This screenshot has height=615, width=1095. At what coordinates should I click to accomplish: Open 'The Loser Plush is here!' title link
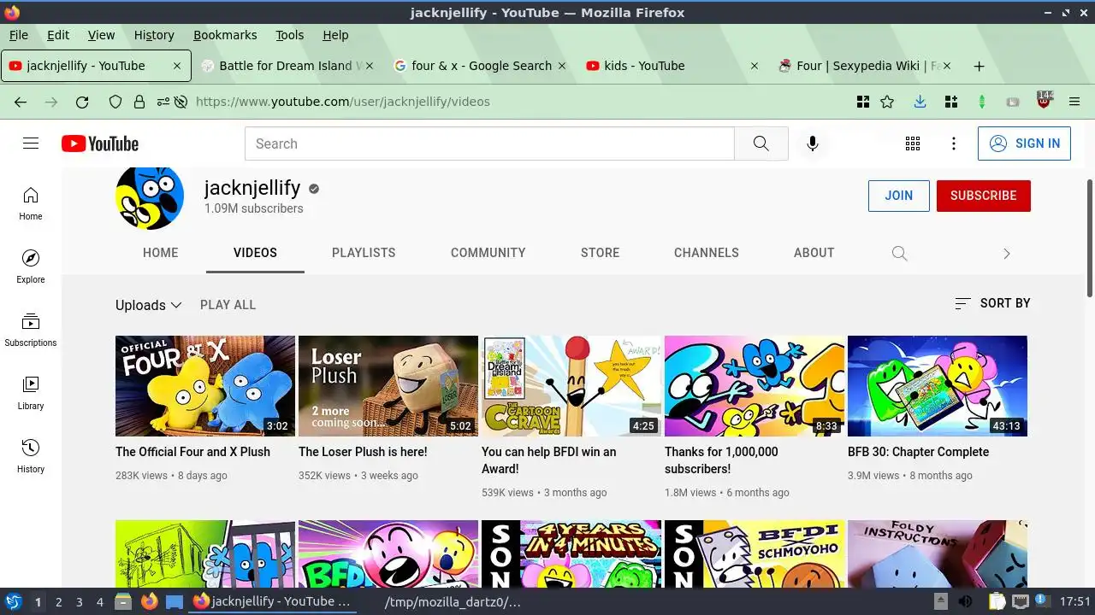pyautogui.click(x=363, y=452)
